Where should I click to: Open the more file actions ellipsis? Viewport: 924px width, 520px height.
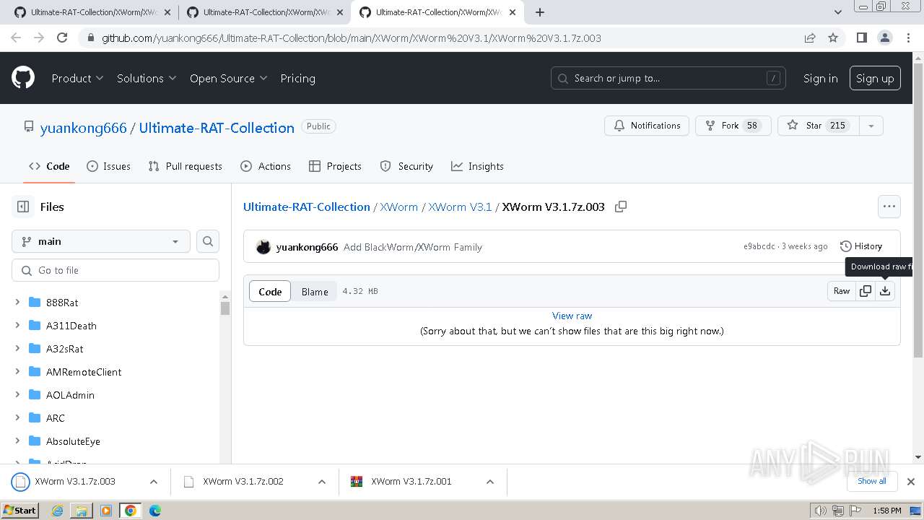tap(889, 207)
